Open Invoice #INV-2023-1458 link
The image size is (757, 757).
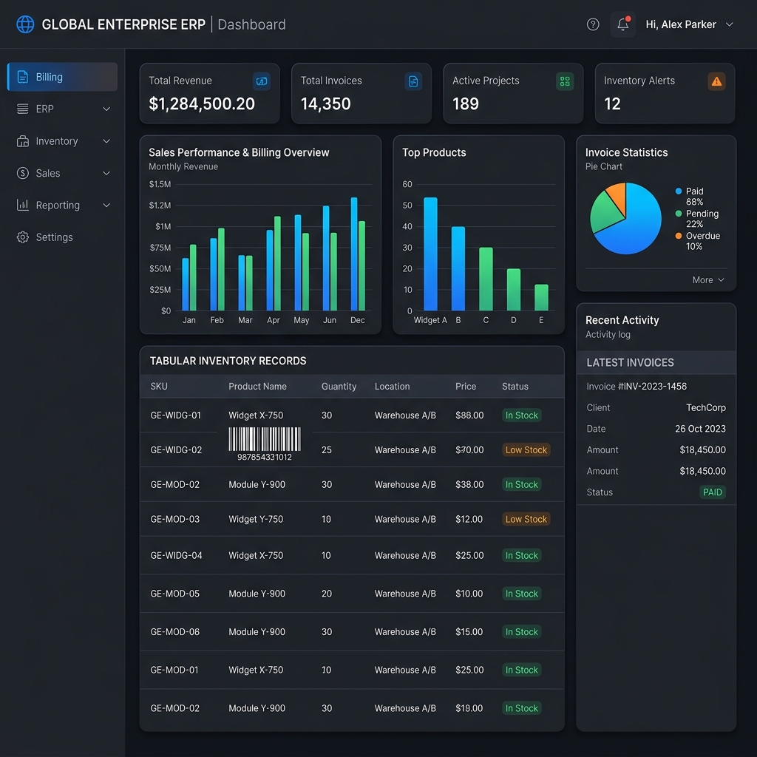click(637, 386)
